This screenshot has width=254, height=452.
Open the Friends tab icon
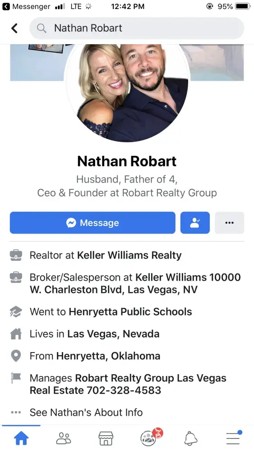(x=64, y=438)
